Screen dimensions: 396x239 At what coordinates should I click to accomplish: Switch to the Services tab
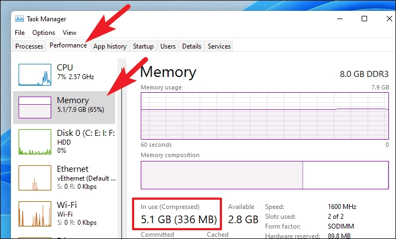coord(219,46)
